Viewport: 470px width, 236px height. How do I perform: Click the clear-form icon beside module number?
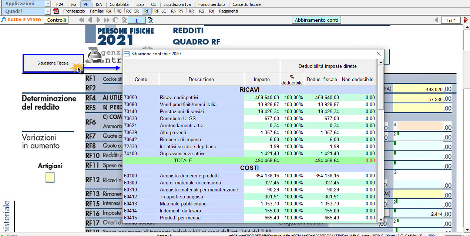[150, 20]
